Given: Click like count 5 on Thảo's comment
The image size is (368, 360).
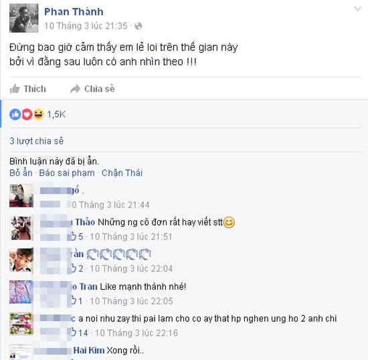Looking at the screenshot, I should pos(80,237).
